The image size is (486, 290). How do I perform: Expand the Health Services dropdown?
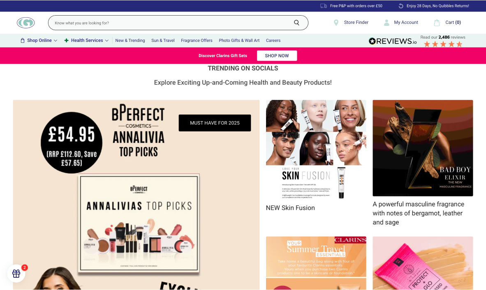(86, 41)
